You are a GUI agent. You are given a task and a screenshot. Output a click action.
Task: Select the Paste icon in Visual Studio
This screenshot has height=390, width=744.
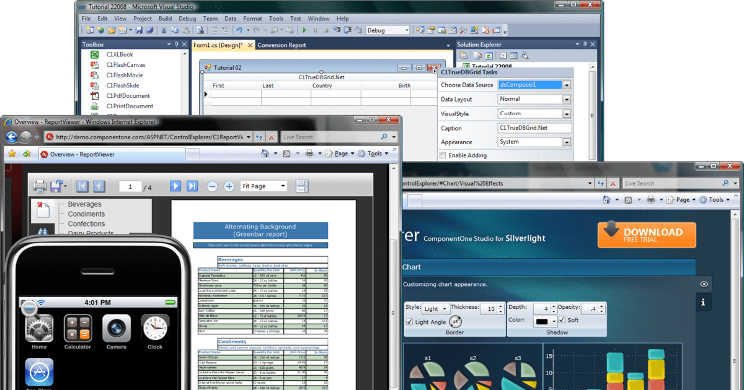coord(184,30)
